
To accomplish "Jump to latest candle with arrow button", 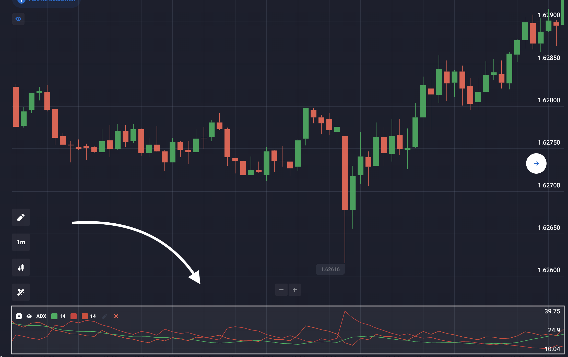I will tap(536, 163).
